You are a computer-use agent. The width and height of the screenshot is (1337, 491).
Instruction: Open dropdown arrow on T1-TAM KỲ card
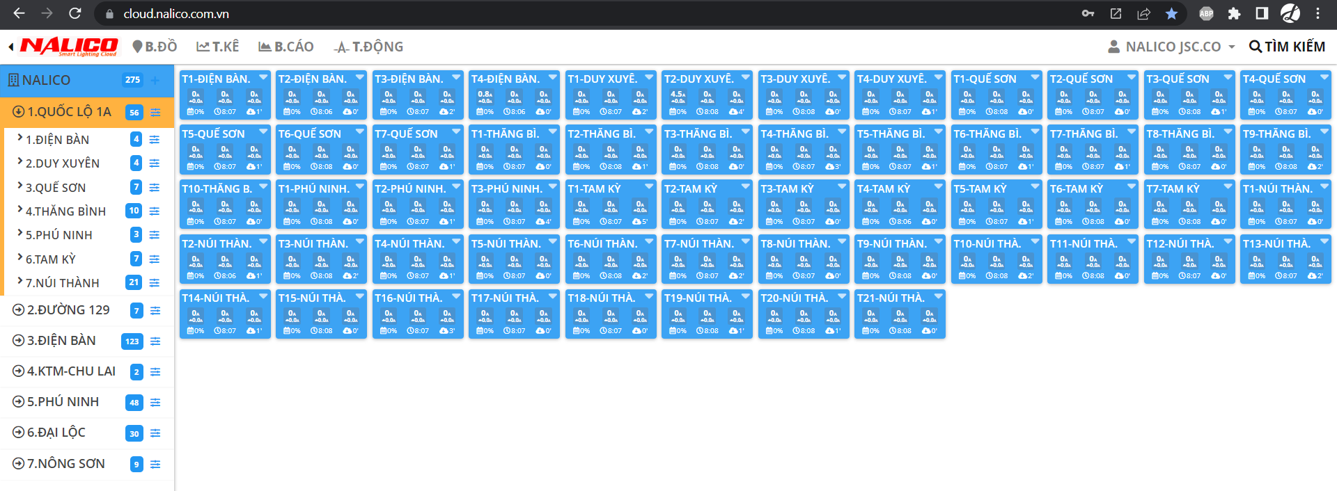[649, 186]
